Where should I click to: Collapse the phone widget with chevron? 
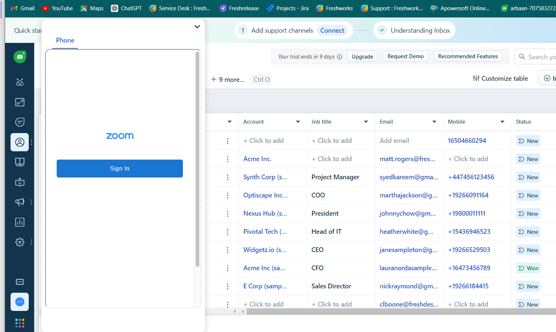point(197,27)
